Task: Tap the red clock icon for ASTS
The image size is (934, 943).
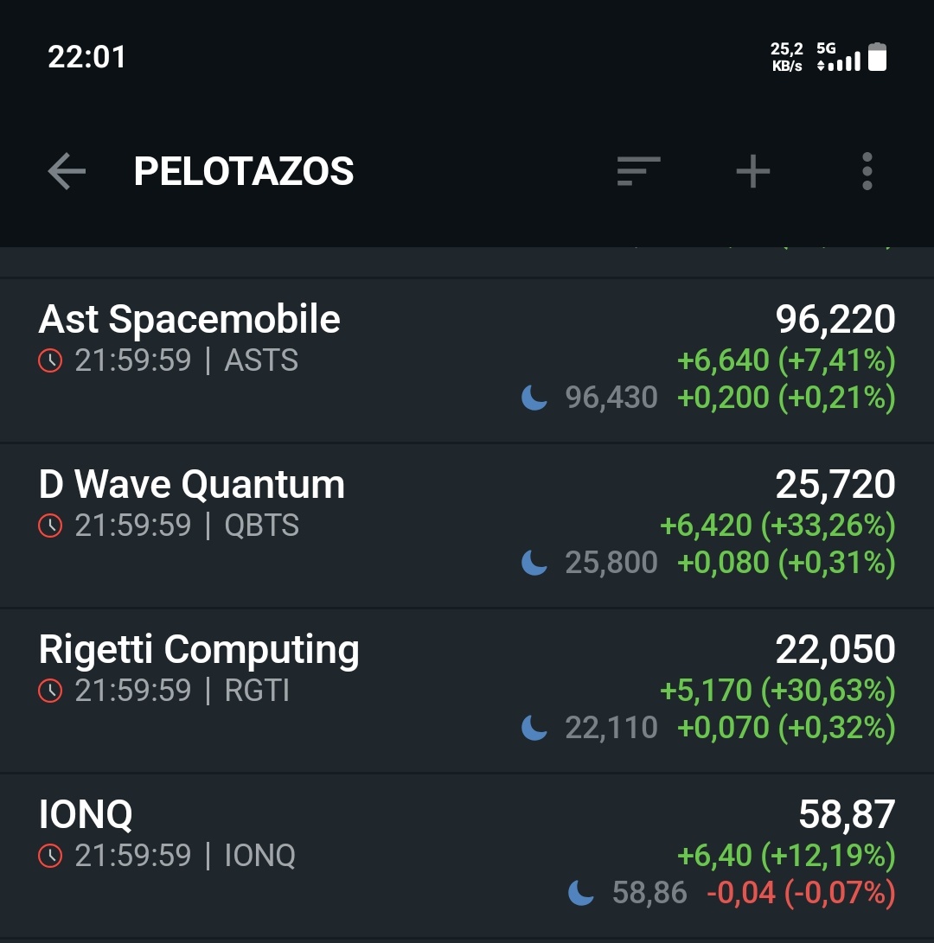Action: tap(50, 360)
